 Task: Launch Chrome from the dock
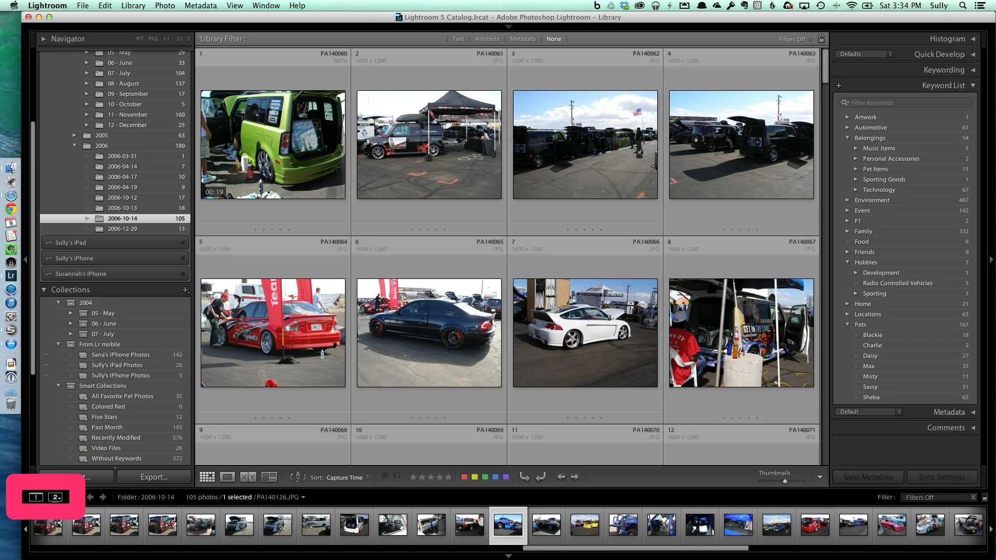[x=11, y=209]
